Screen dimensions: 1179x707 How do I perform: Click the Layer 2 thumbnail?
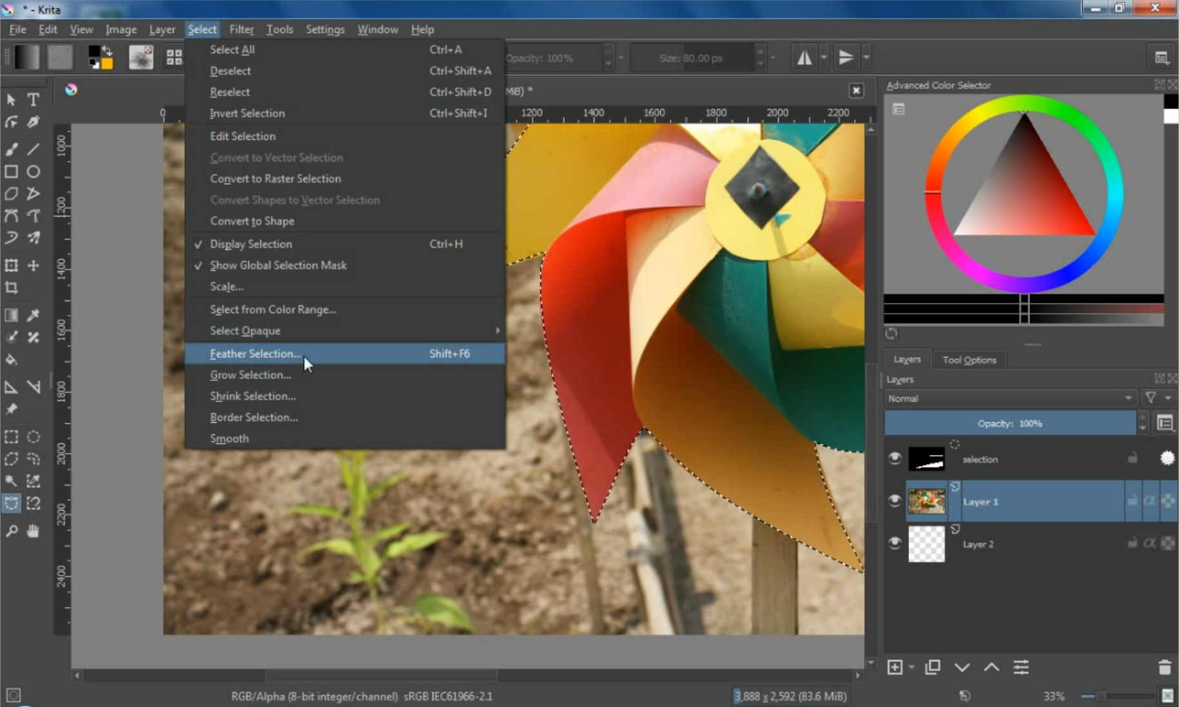click(927, 544)
